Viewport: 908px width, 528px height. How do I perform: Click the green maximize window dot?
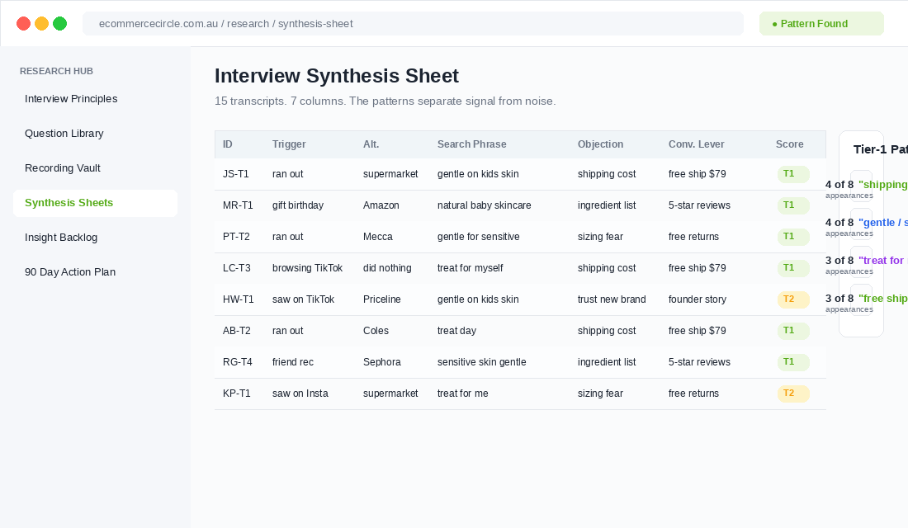59,24
